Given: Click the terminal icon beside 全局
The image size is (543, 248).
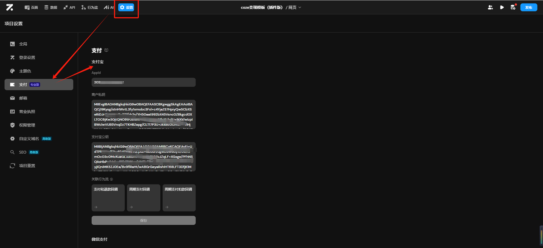Looking at the screenshot, I should [x=13, y=44].
